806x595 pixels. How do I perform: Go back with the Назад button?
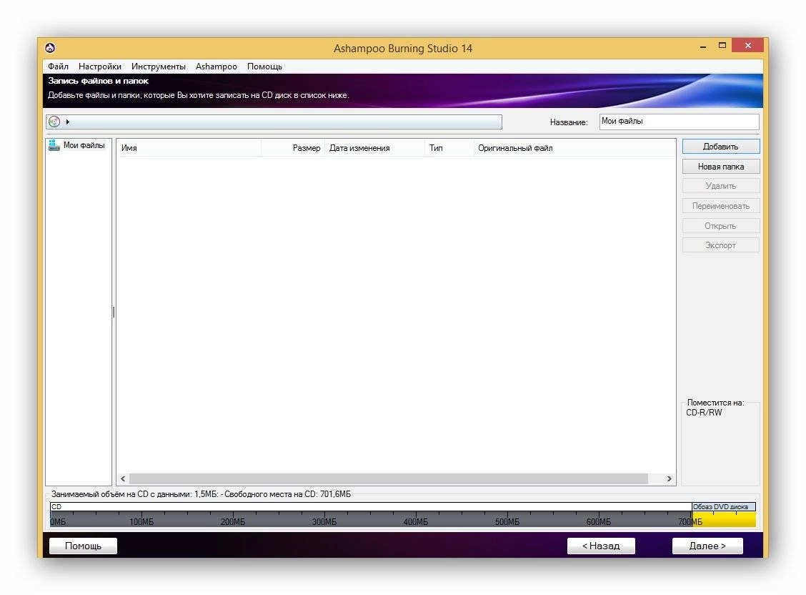click(x=601, y=546)
